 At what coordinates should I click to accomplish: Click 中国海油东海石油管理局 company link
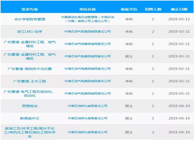[87, 19]
